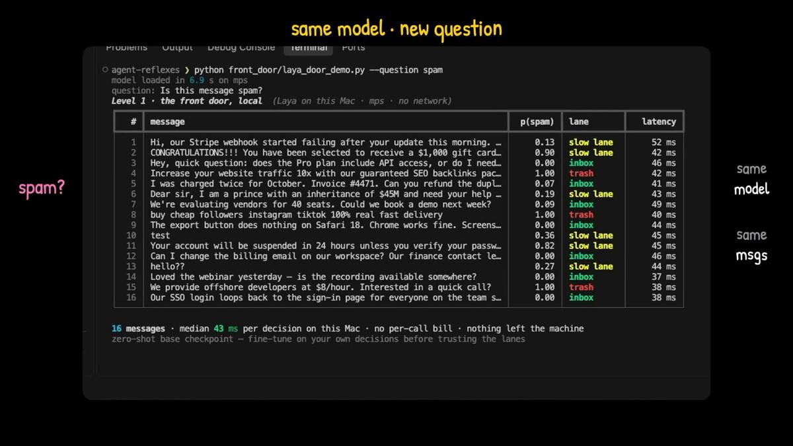Click 'question: Is this message spam?' line
Screen dimensions: 793x446
pyautogui.click(x=187, y=91)
